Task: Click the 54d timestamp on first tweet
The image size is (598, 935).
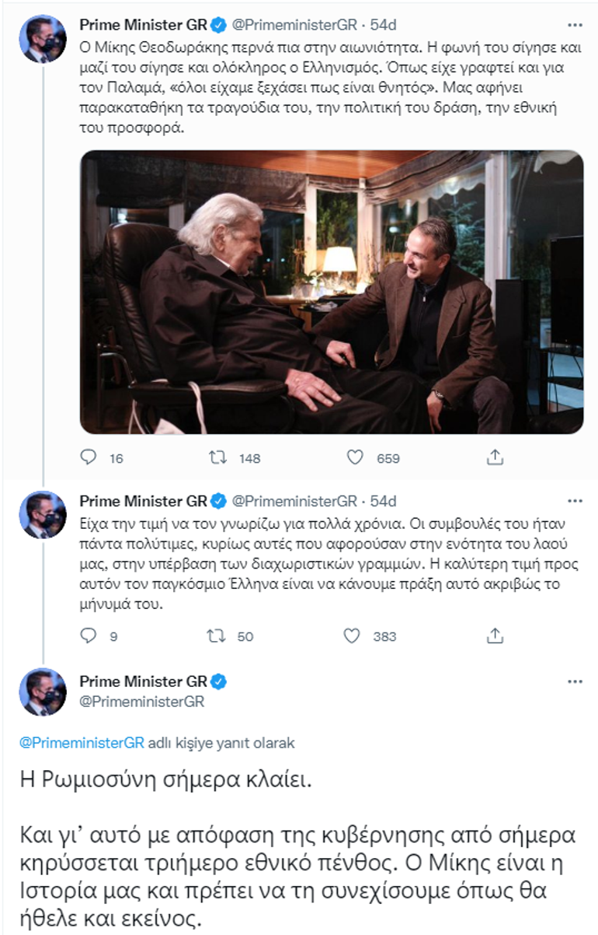Action: coord(383,24)
